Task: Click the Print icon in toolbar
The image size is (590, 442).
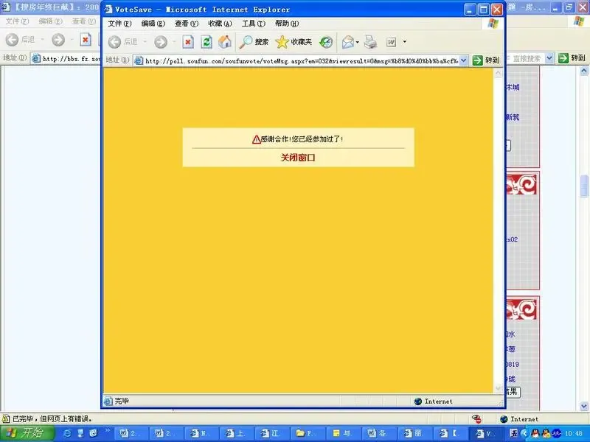Action: (x=371, y=42)
